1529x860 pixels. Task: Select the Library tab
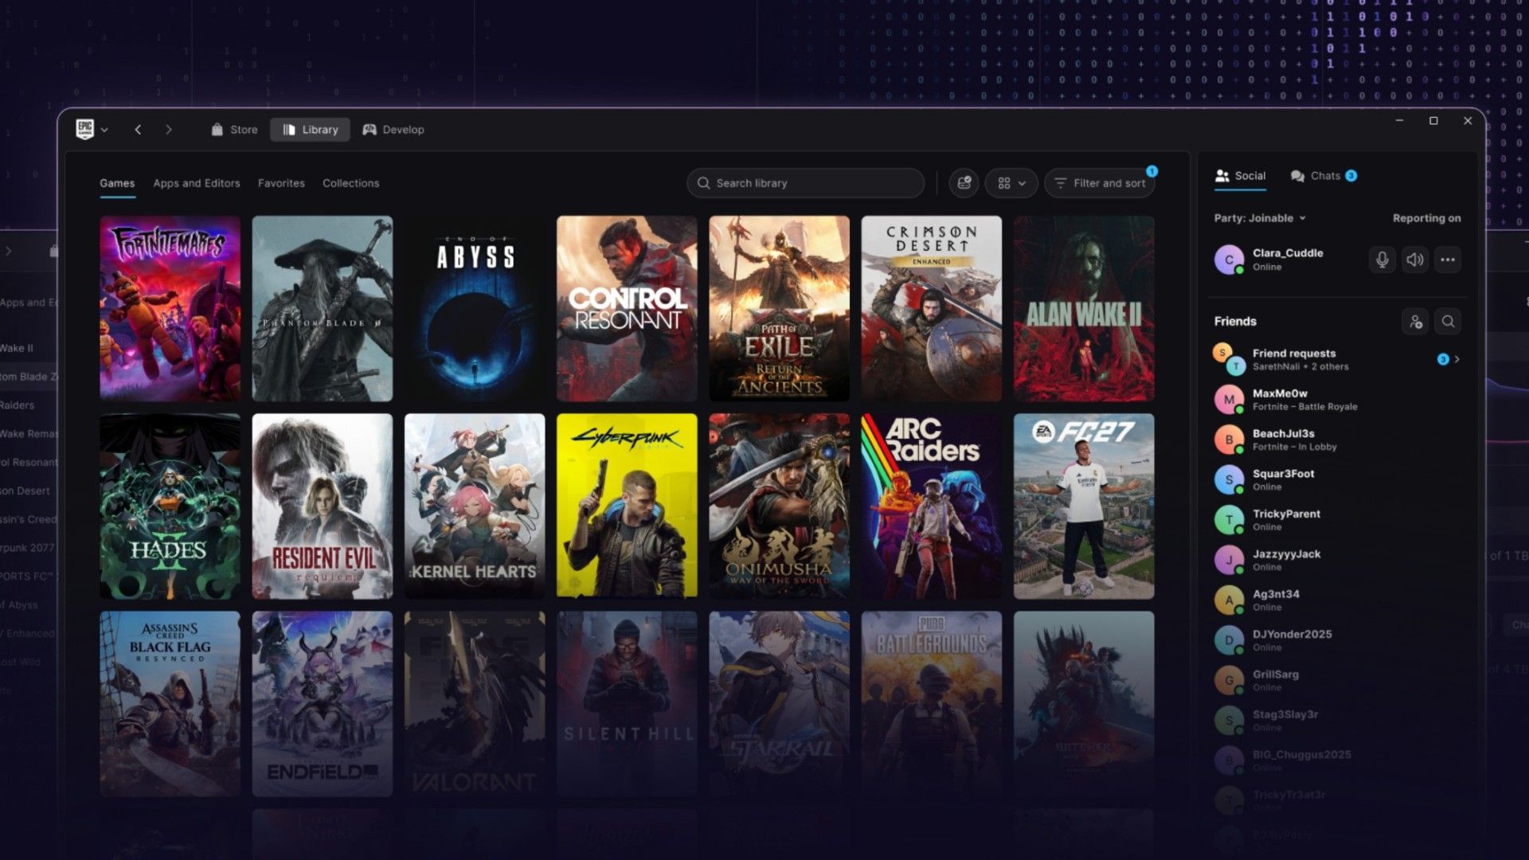310,130
